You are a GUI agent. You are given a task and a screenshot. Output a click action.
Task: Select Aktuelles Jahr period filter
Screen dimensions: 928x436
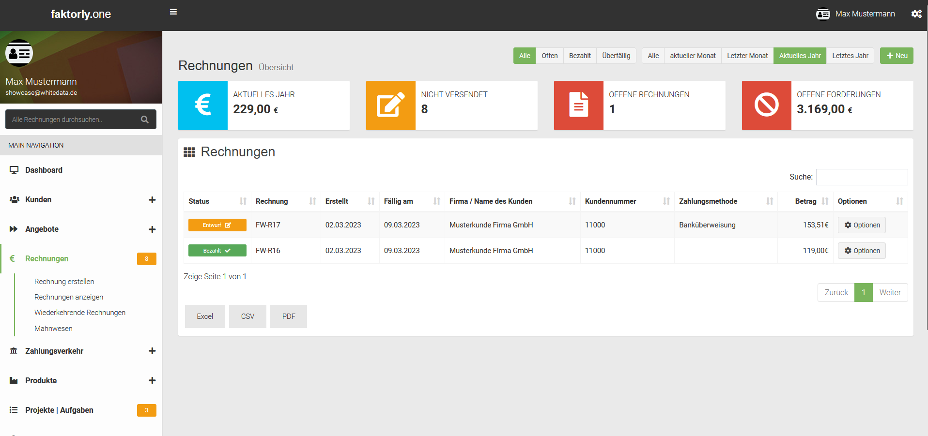[800, 56]
